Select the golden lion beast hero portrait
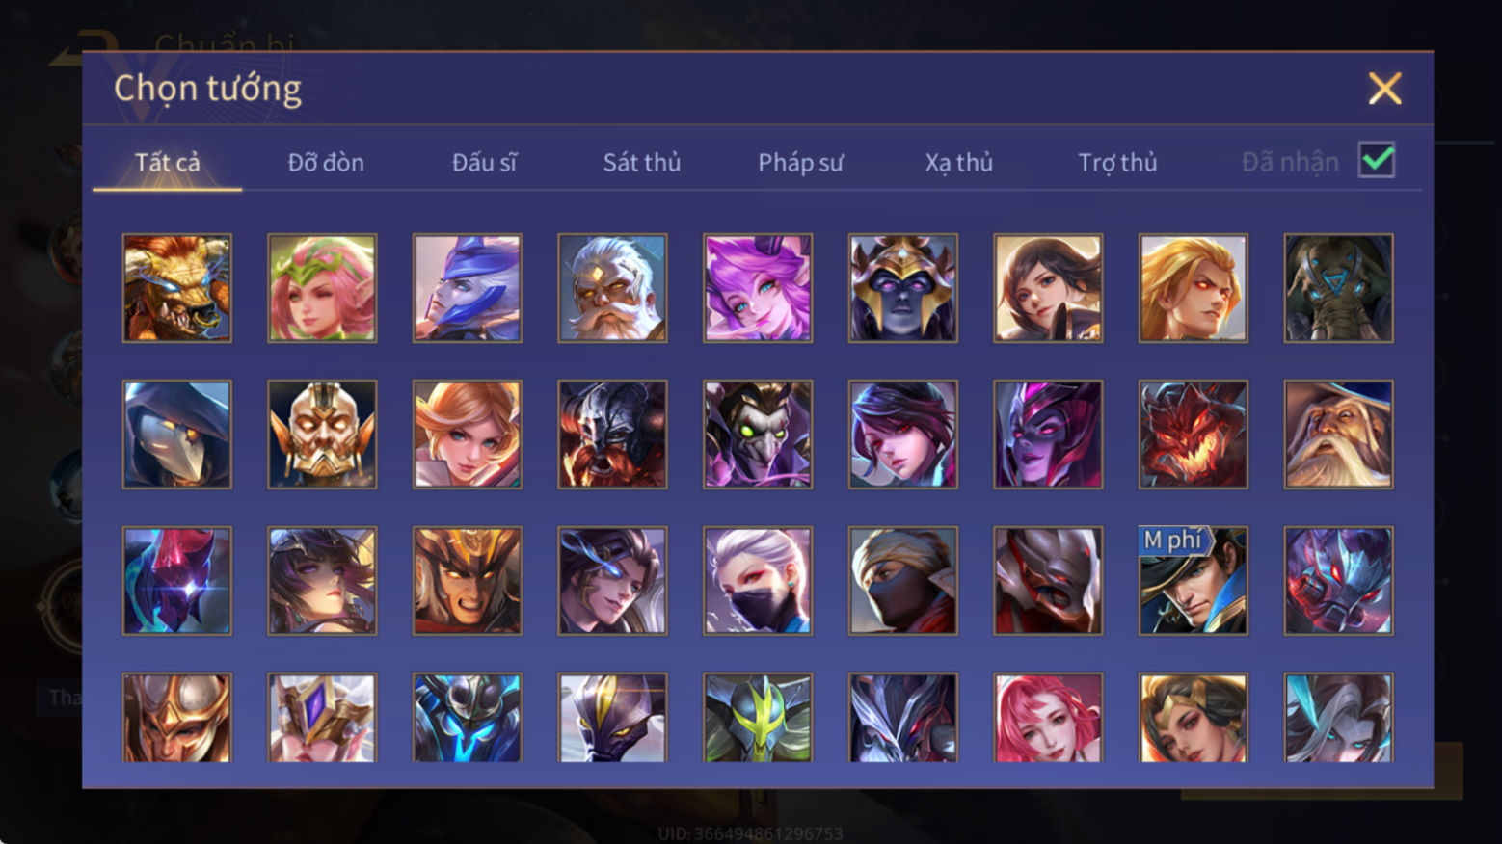 pos(176,288)
